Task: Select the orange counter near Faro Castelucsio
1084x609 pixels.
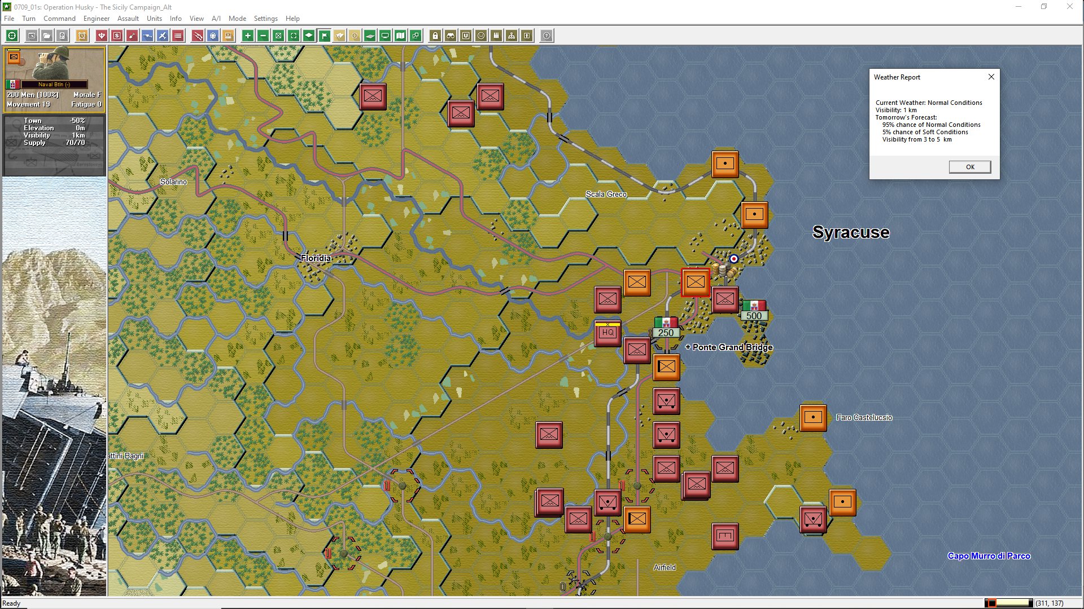Action: pyautogui.click(x=813, y=418)
